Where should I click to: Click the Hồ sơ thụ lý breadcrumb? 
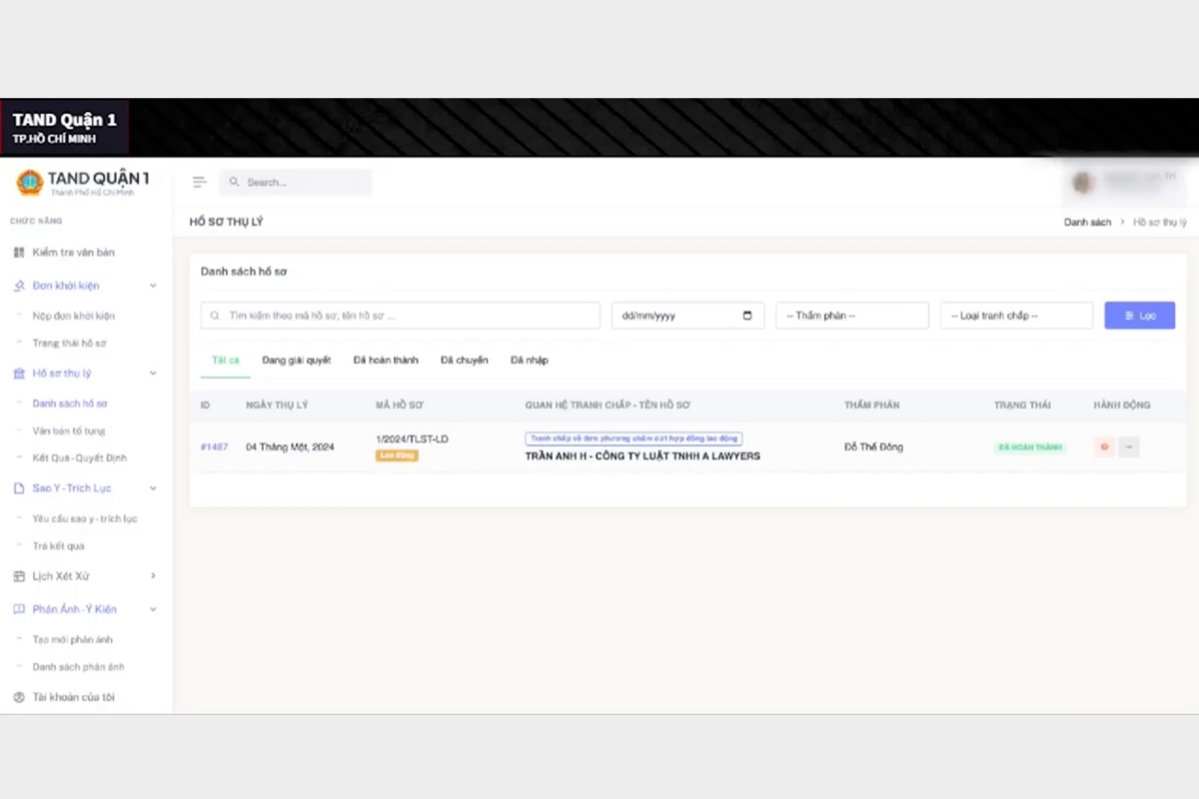(x=1159, y=222)
